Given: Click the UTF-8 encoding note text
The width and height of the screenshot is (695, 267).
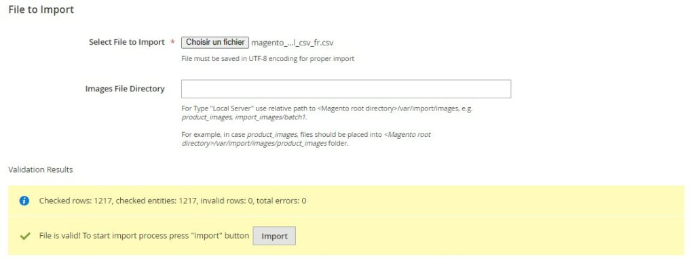Looking at the screenshot, I should [268, 58].
